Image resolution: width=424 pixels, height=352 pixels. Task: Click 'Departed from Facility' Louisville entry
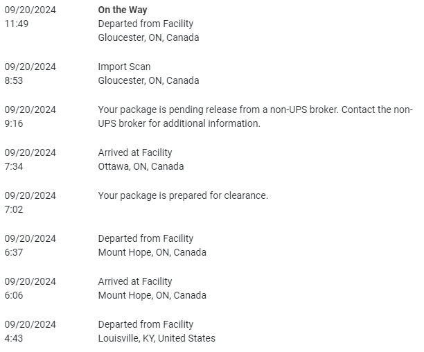[145, 324]
